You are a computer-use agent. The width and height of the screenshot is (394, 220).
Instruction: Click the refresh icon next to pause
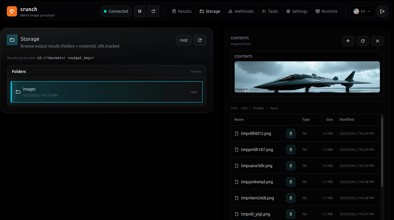(153, 11)
